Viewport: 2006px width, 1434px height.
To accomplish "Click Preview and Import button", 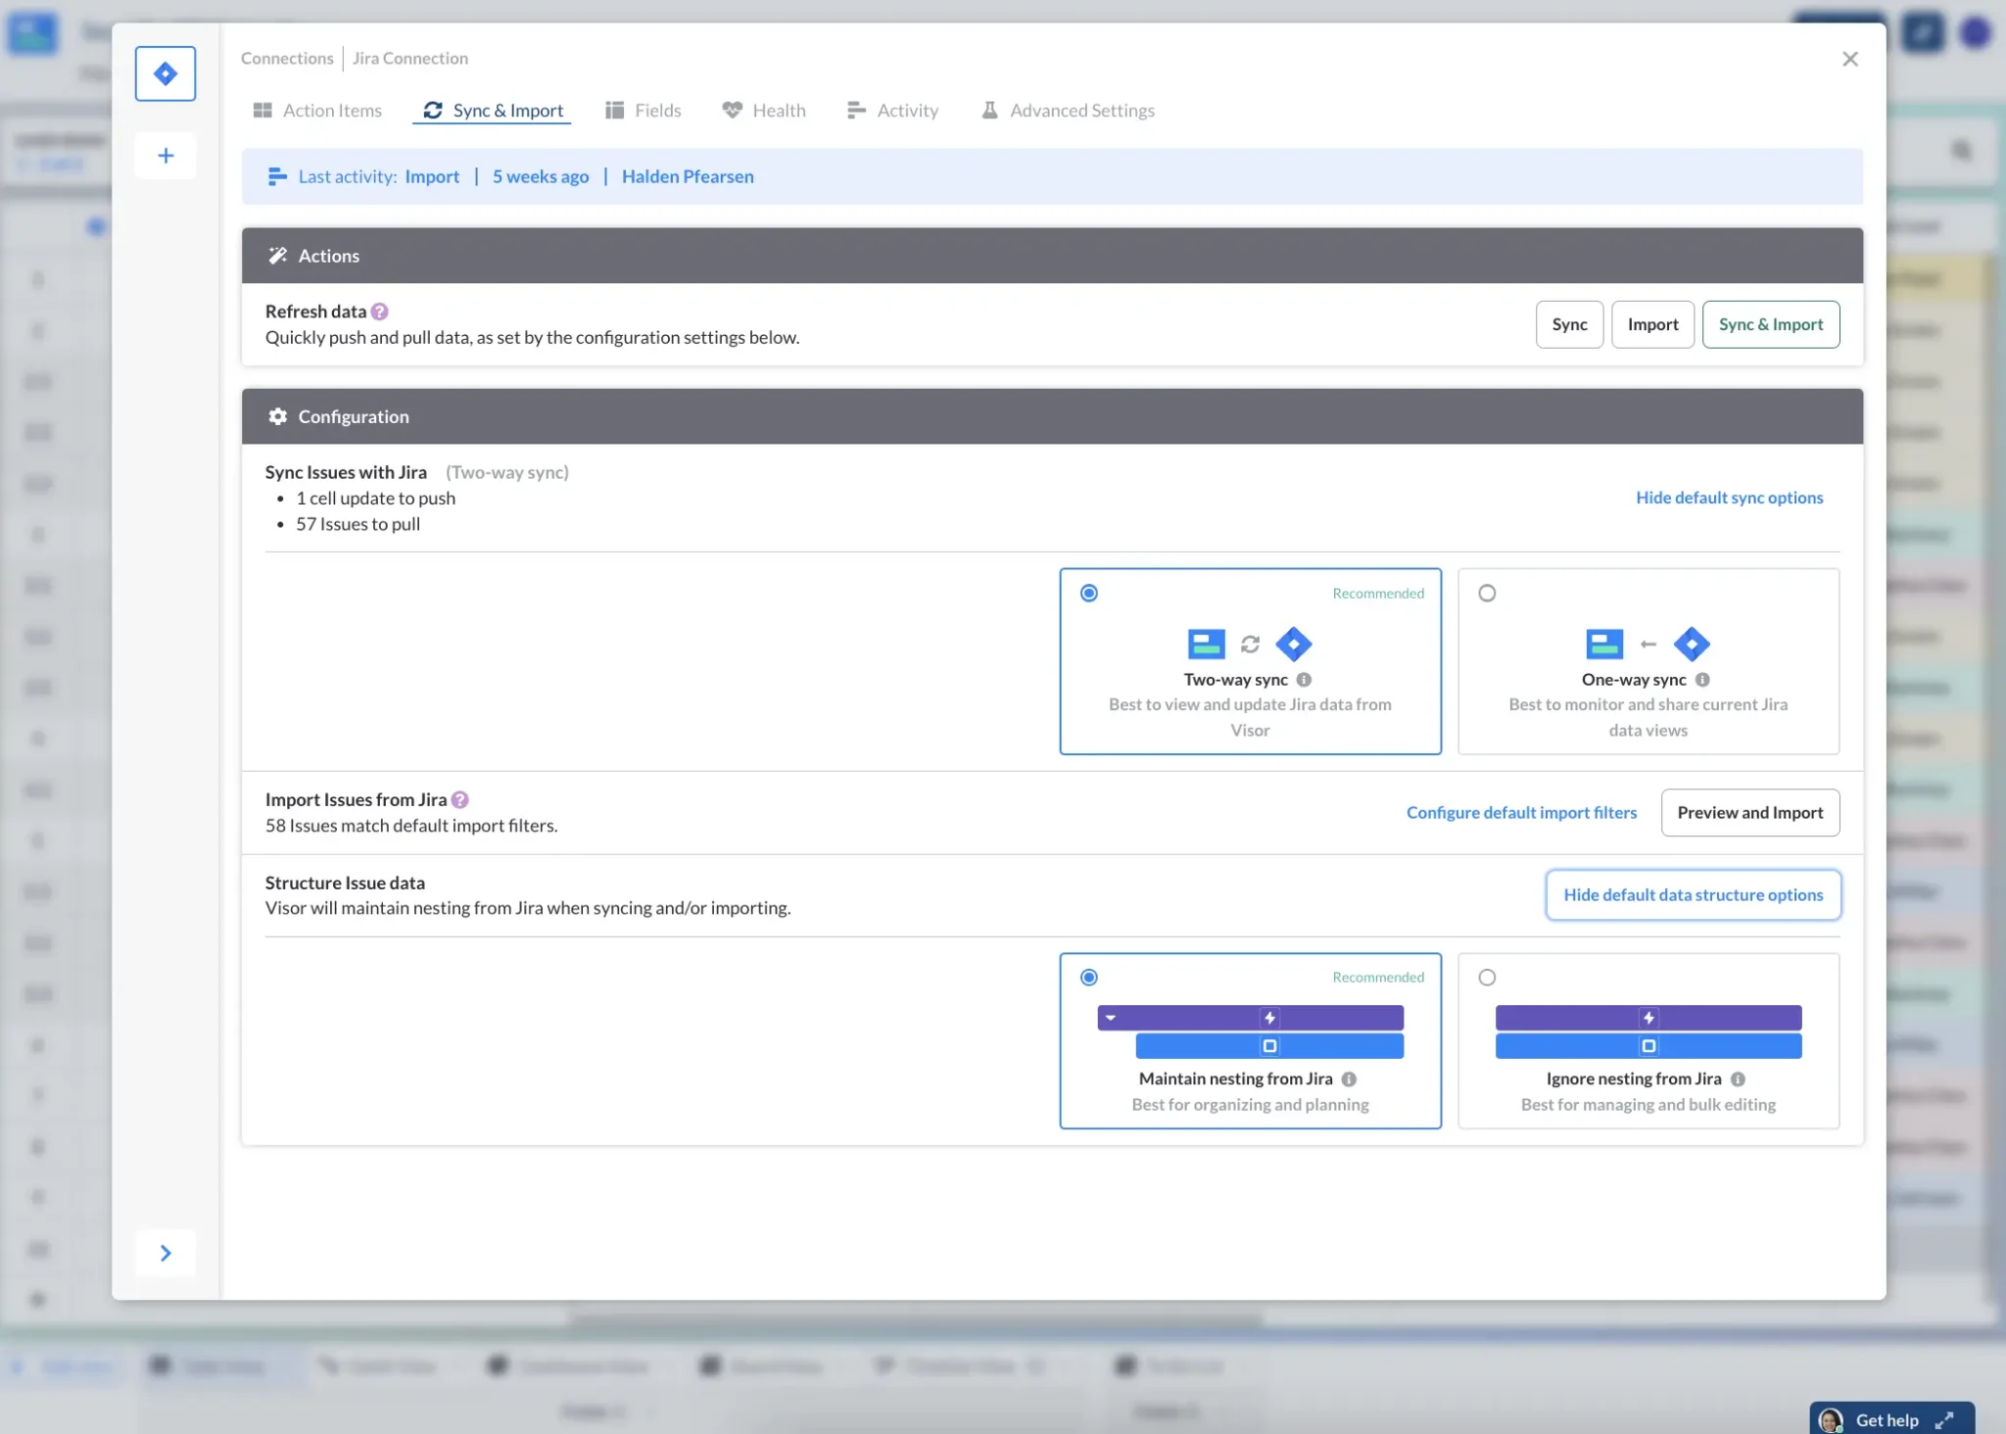I will [1750, 813].
